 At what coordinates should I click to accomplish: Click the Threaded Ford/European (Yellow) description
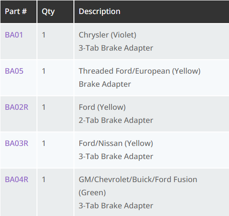click(x=140, y=71)
